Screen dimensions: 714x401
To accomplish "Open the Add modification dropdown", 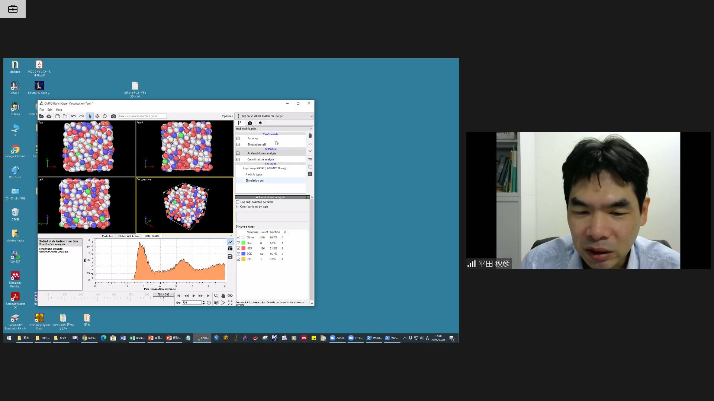I will tap(274, 129).
